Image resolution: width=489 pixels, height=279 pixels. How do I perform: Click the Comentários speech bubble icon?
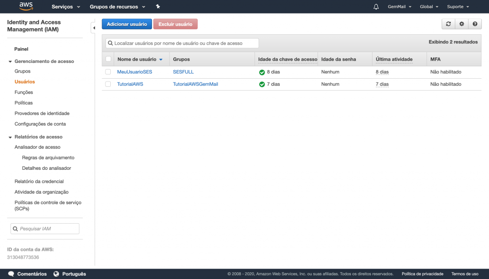click(11, 274)
